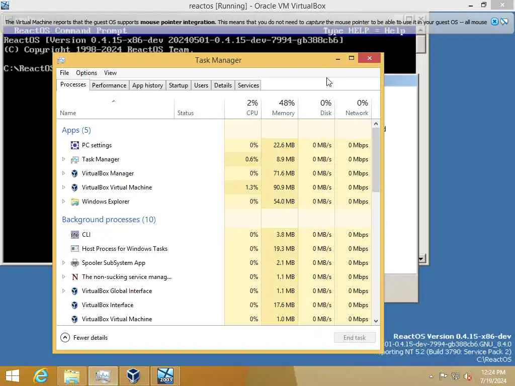Image resolution: width=515 pixels, height=386 pixels.
Task: Sort processes by Disk column
Action: point(317,108)
